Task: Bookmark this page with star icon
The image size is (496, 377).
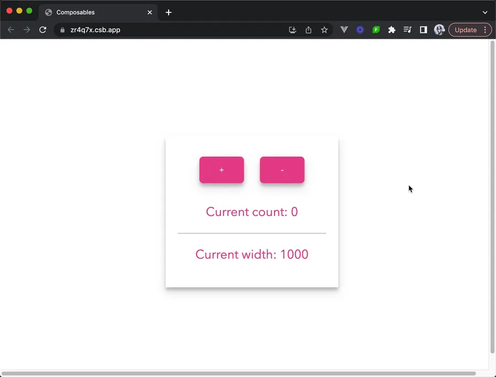Action: point(325,30)
